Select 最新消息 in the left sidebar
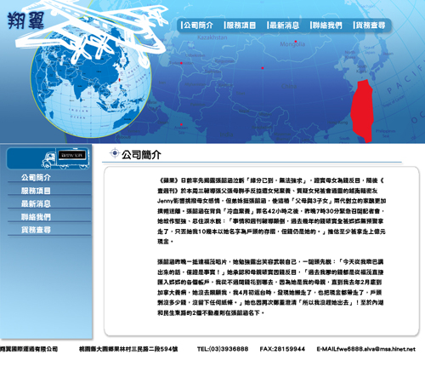Screen dimensions: 425x366 coord(36,203)
